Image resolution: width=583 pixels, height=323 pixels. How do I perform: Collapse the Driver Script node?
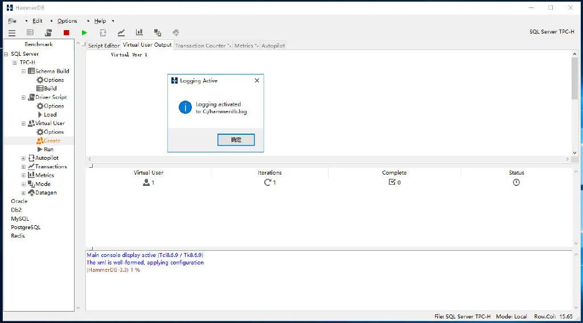pos(23,98)
